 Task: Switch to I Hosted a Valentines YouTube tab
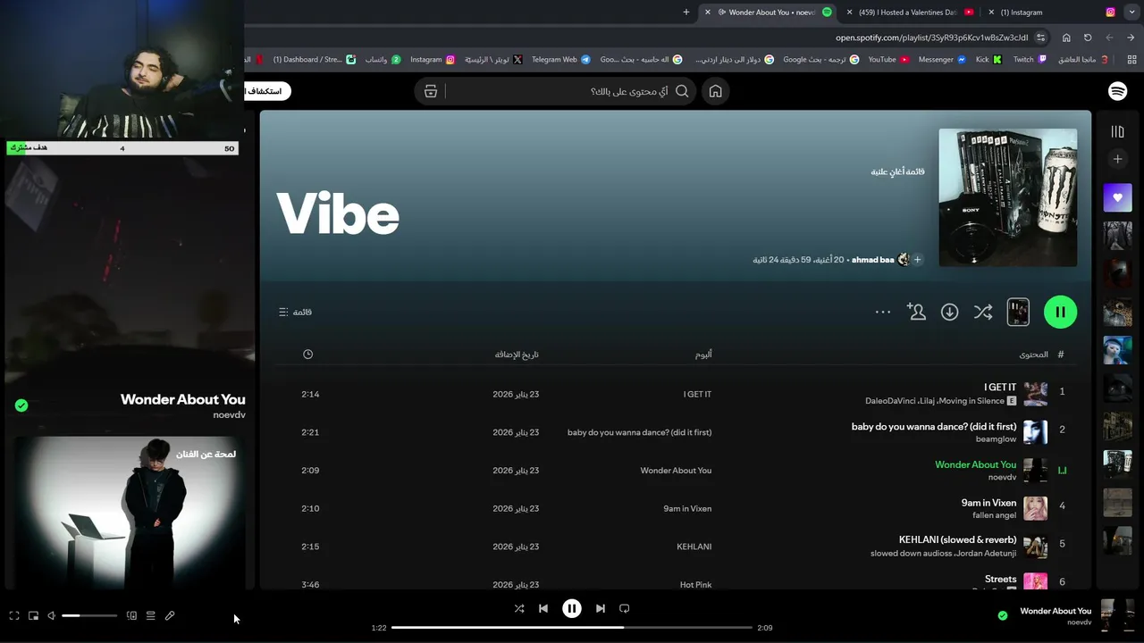point(909,13)
